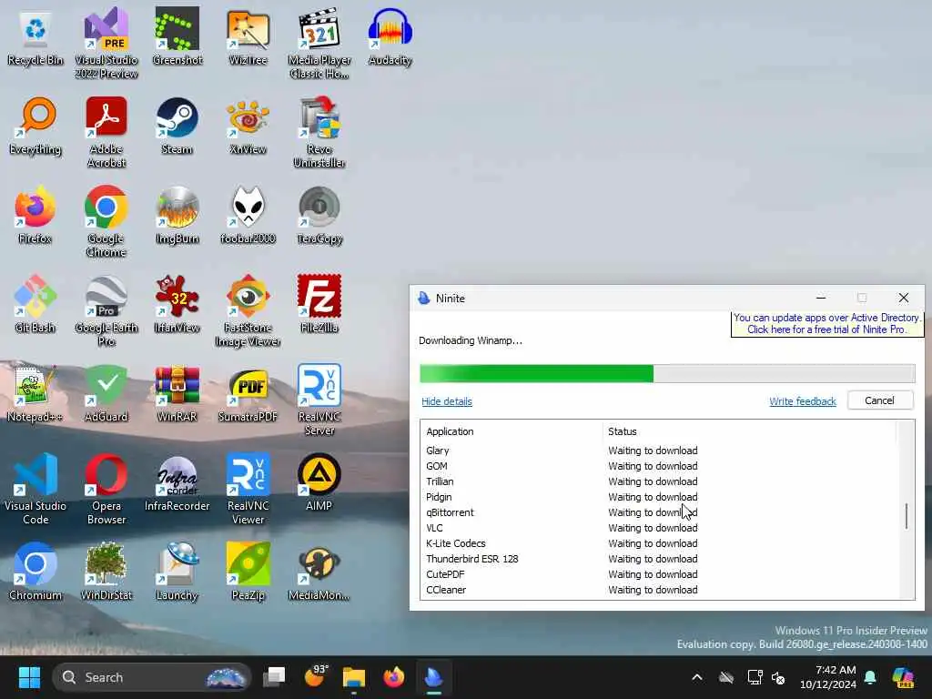Select the Google Chrome desktop icon
This screenshot has width=932, height=699.
click(106, 222)
